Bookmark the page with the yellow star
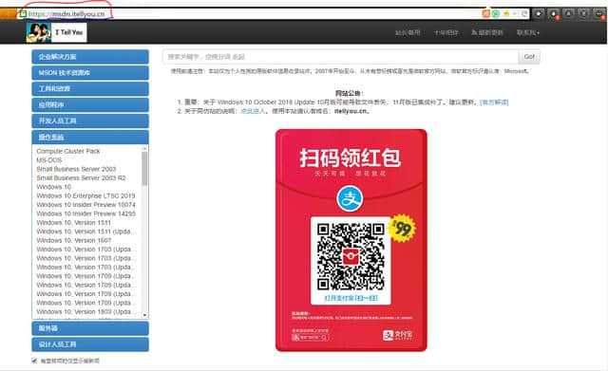 click(506, 13)
